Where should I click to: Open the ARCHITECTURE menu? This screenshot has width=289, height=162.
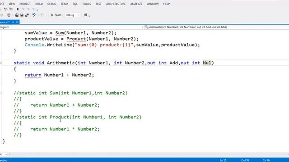coord(116,4)
